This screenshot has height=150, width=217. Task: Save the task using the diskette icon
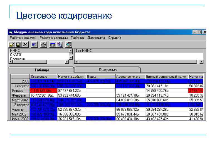tap(18, 45)
